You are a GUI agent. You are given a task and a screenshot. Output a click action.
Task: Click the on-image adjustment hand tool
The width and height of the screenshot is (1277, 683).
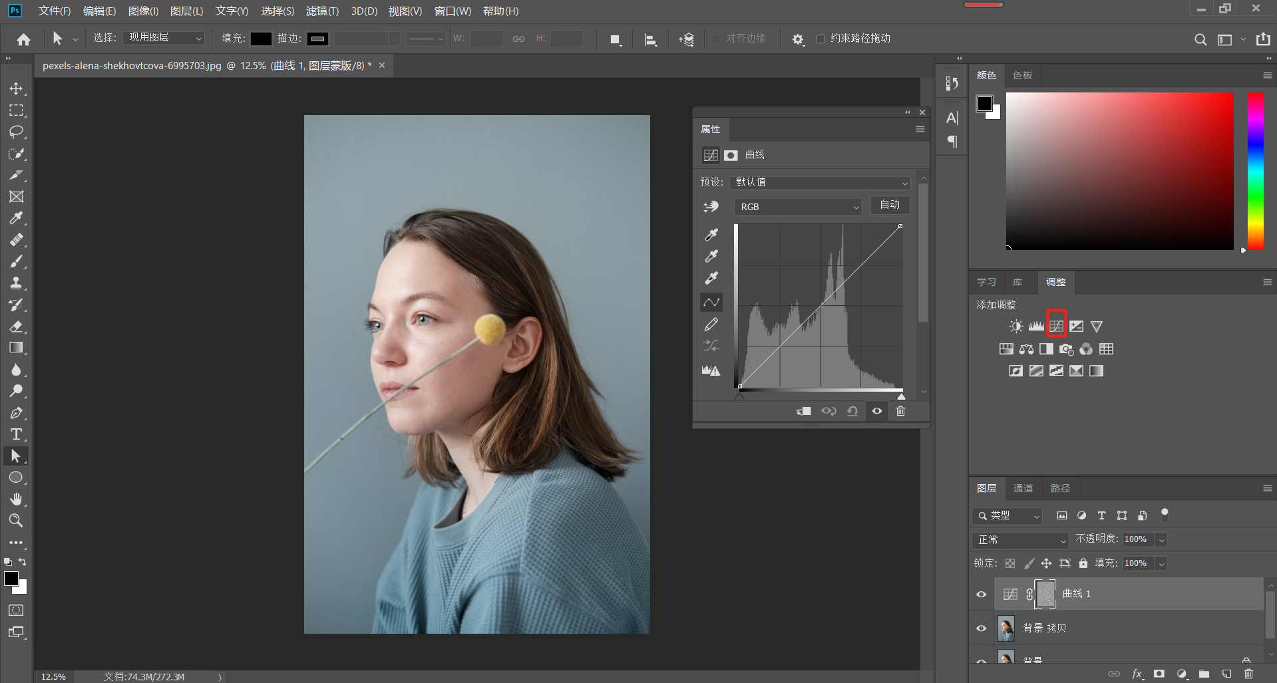(x=711, y=207)
